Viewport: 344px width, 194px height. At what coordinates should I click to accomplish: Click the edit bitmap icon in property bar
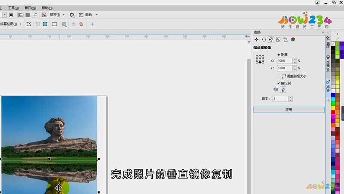[x=28, y=24]
